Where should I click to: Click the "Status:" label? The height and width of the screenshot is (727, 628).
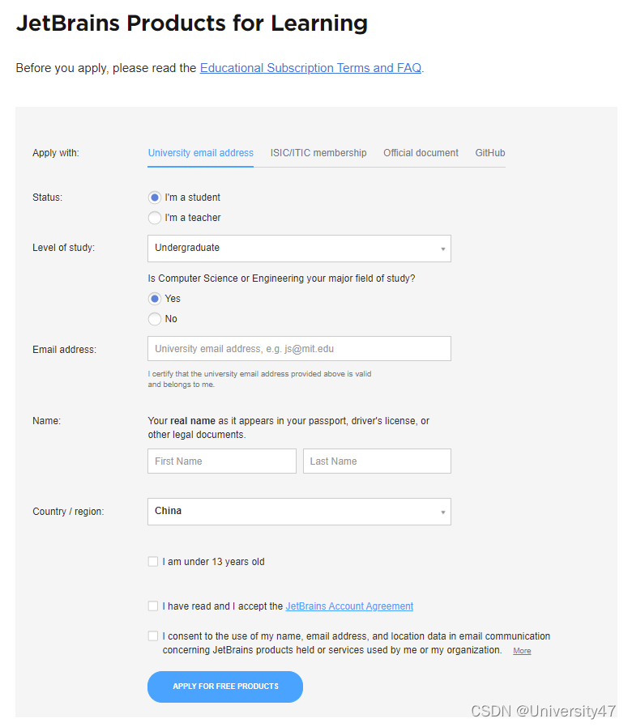pos(47,198)
